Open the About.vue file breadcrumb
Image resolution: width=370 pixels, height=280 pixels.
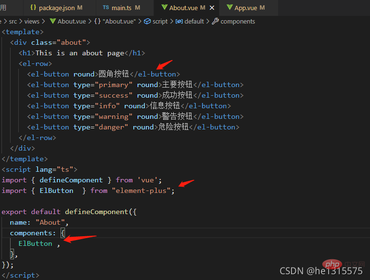coord(72,22)
